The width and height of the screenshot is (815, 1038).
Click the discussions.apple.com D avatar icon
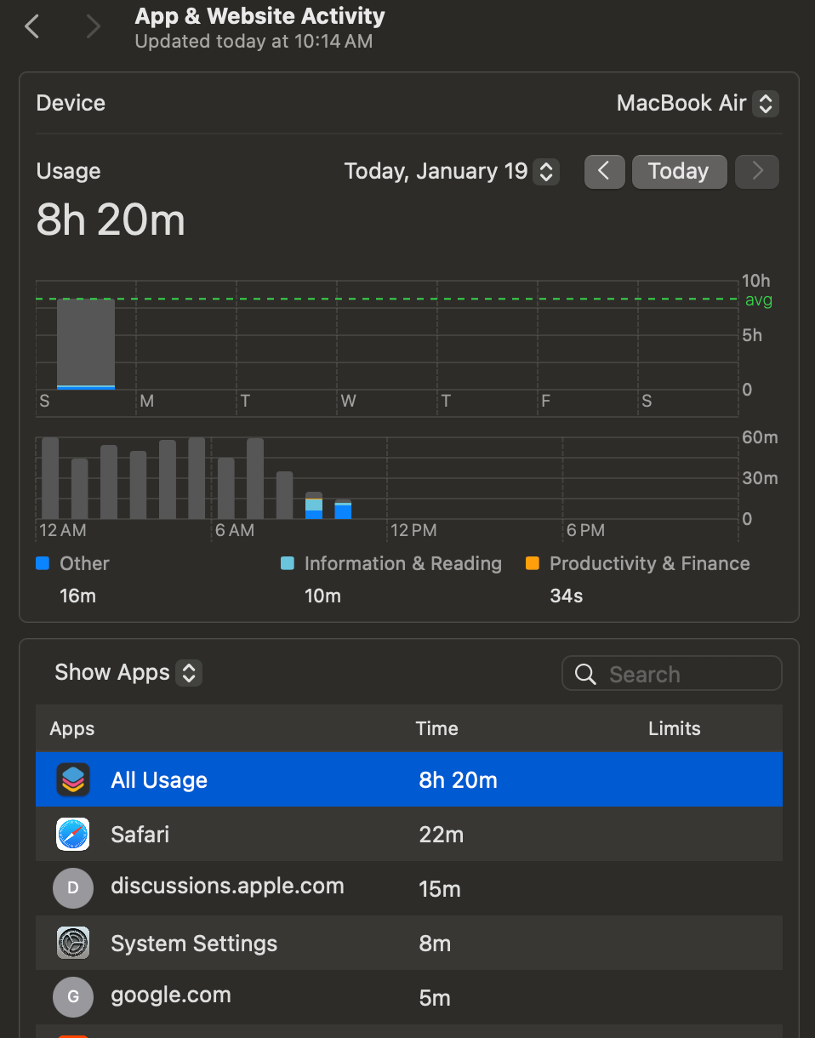click(x=73, y=888)
